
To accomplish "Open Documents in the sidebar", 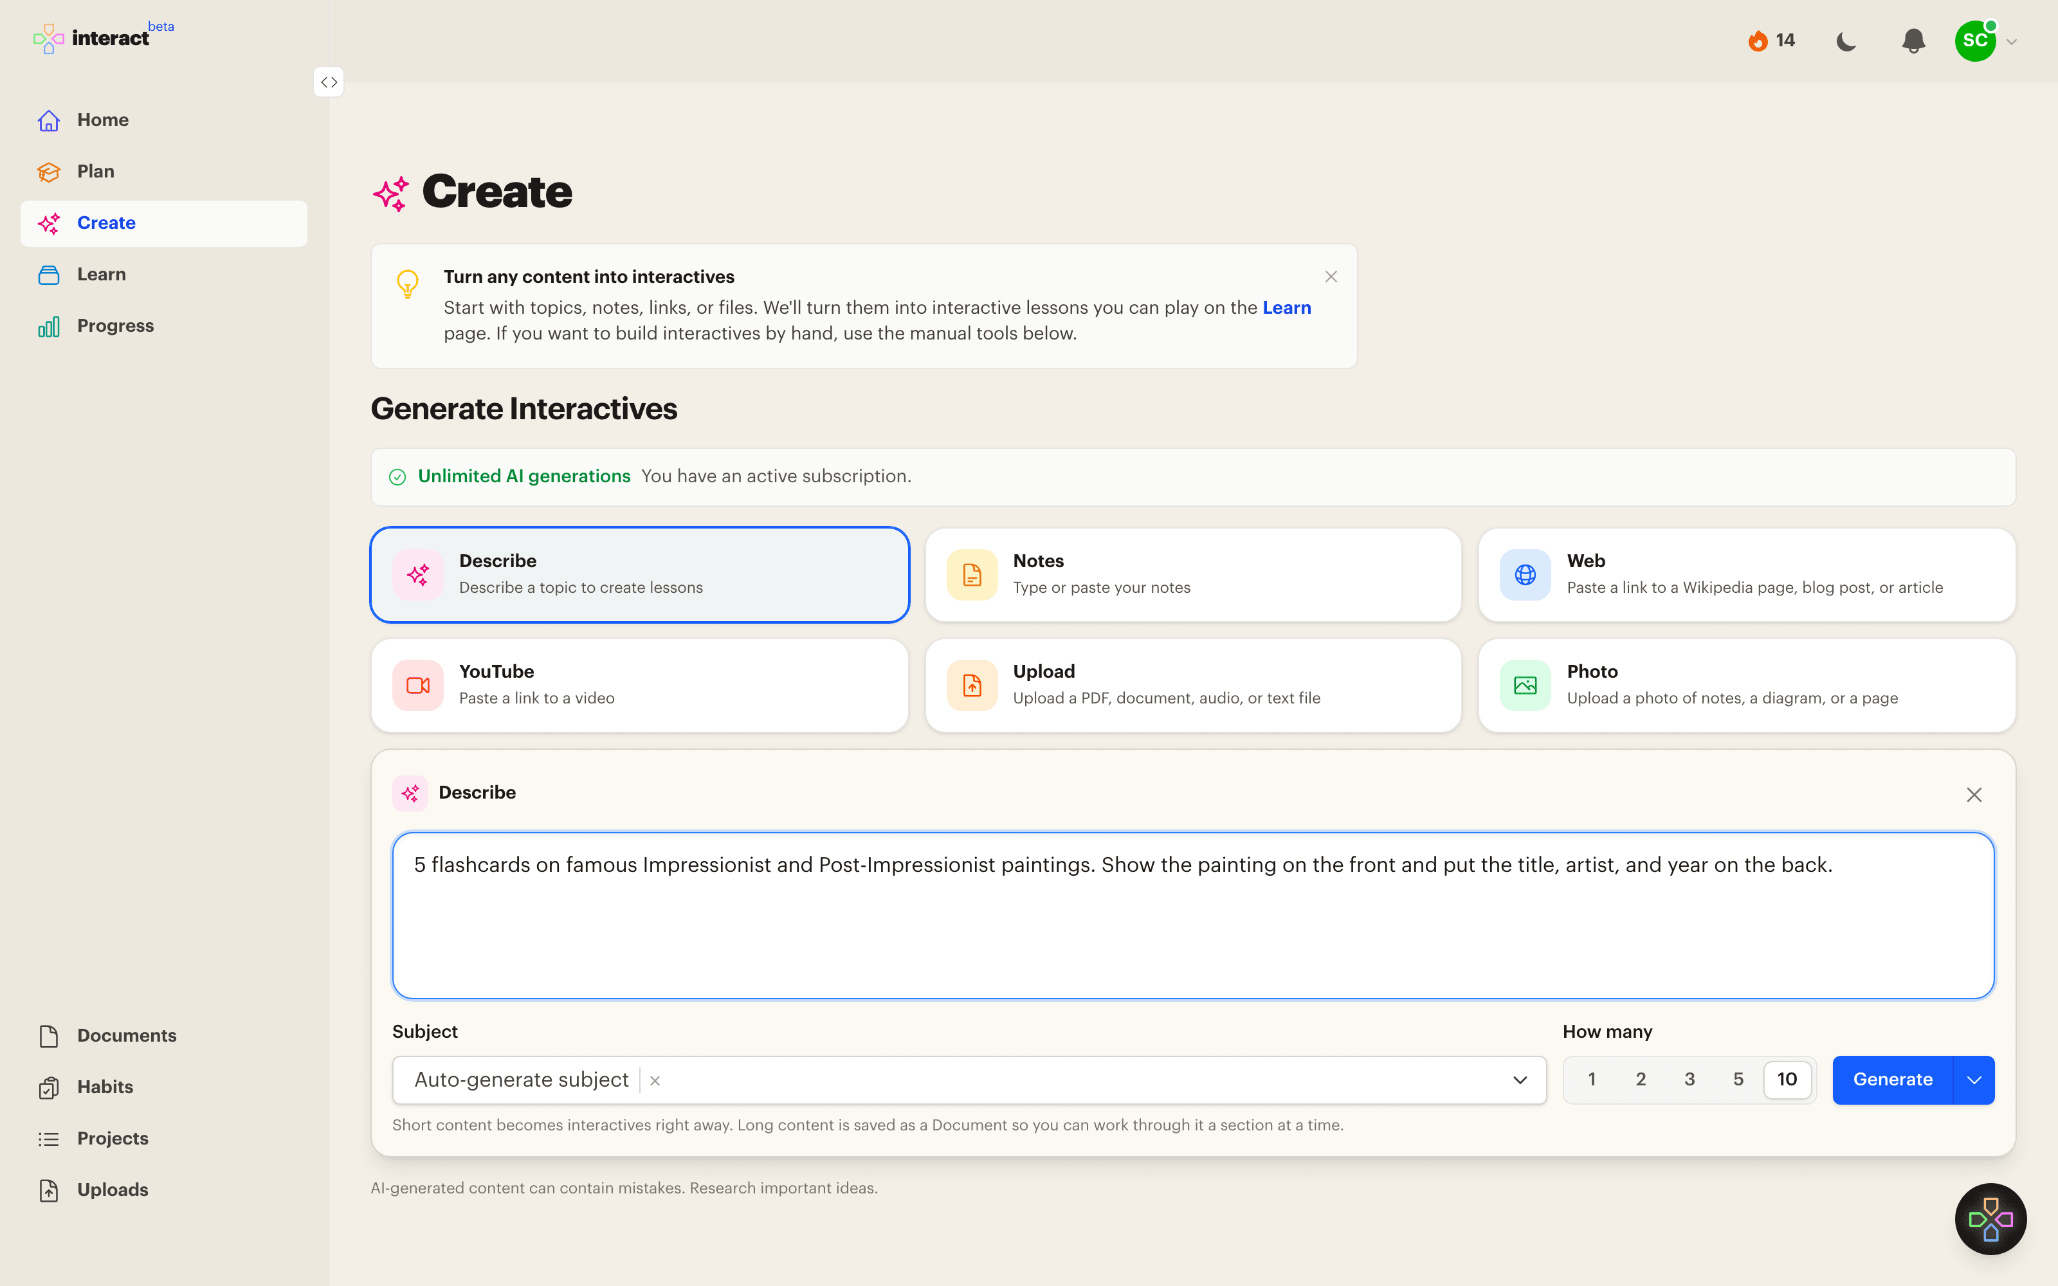I will 164,1036.
